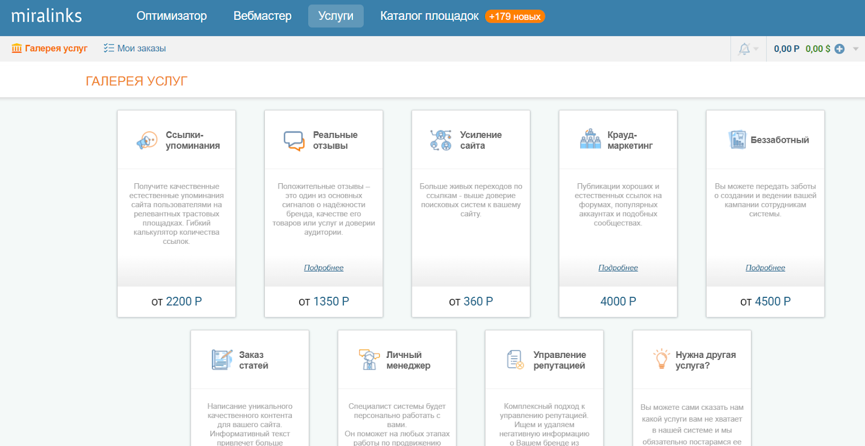
Task: Select the Крауд-маркетинг card title
Action: [x=630, y=140]
